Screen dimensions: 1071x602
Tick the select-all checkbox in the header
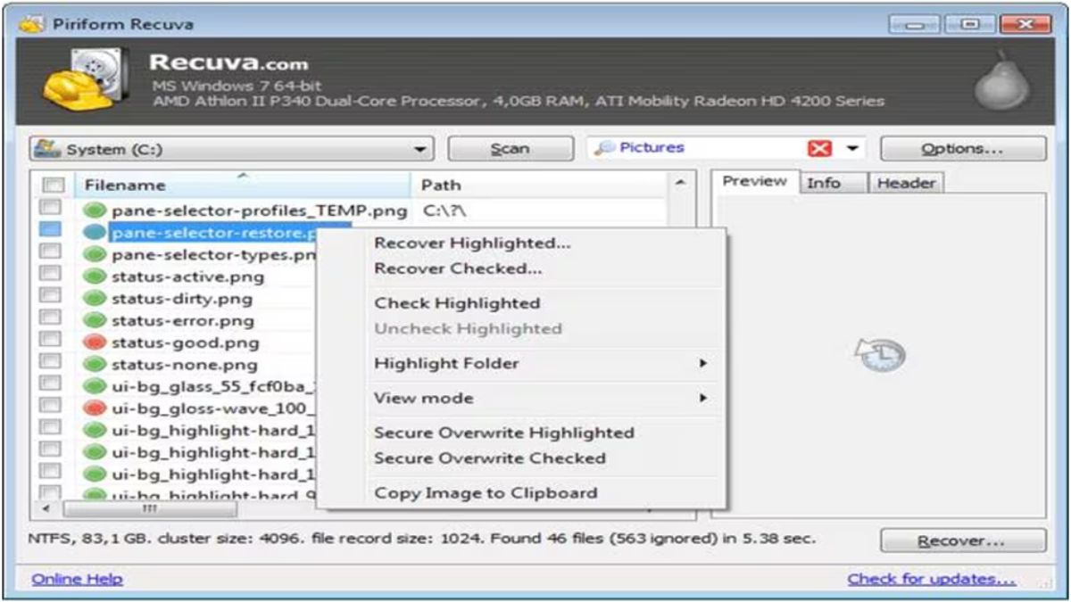(54, 185)
